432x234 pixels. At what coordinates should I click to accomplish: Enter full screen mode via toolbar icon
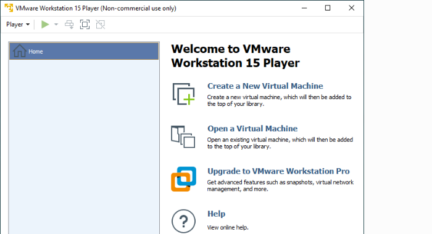click(85, 25)
